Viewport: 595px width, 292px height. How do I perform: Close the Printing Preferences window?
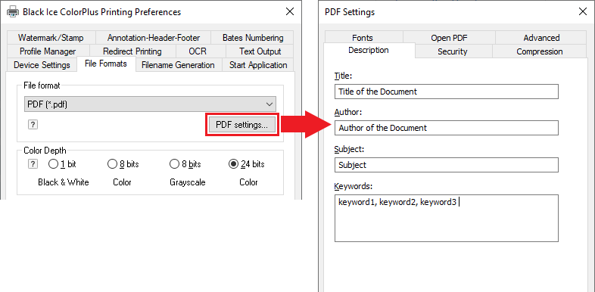(290, 11)
